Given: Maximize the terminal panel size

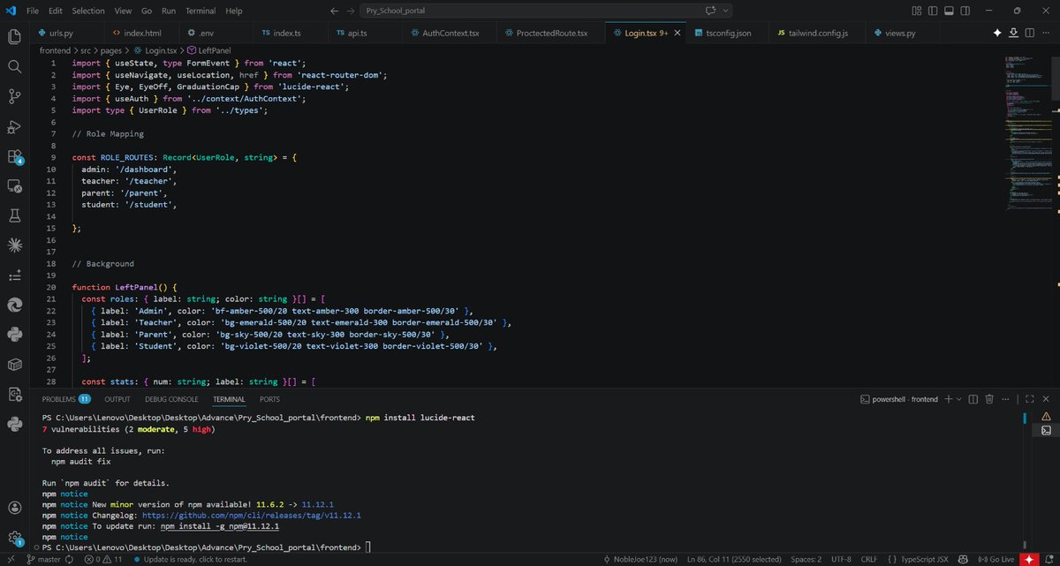Looking at the screenshot, I should pyautogui.click(x=1030, y=399).
